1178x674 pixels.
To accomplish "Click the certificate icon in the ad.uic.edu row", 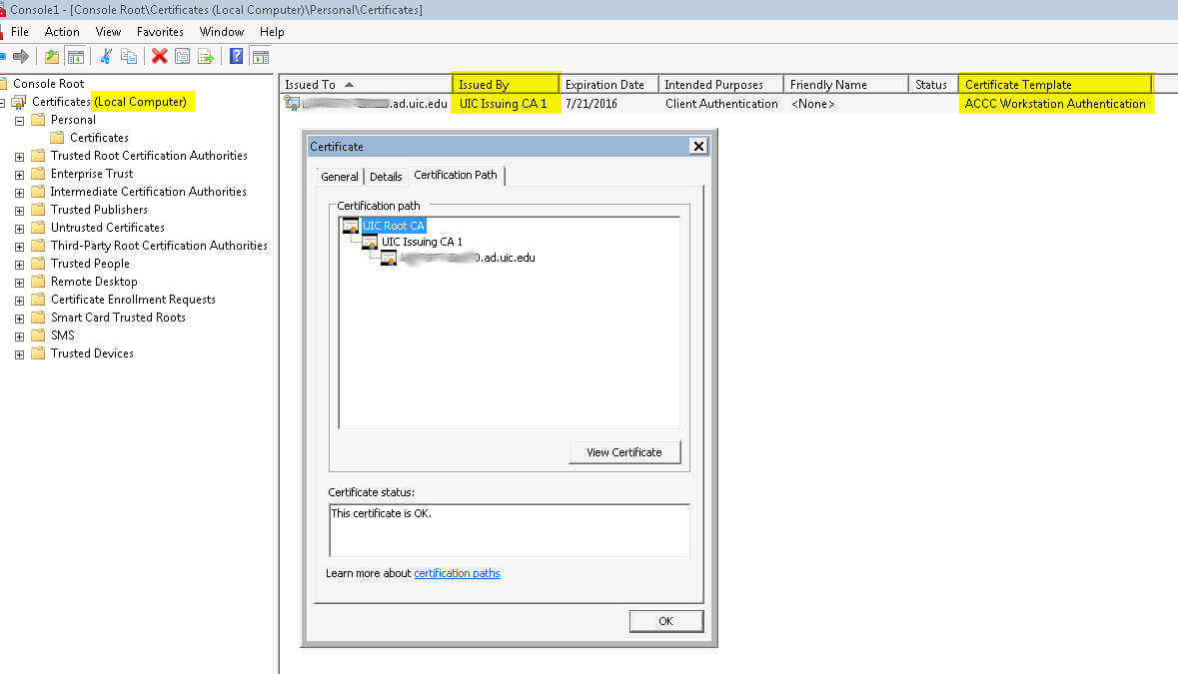I will [x=292, y=104].
